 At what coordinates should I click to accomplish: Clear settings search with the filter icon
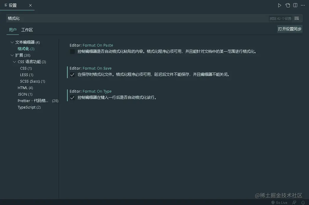tap(297, 18)
